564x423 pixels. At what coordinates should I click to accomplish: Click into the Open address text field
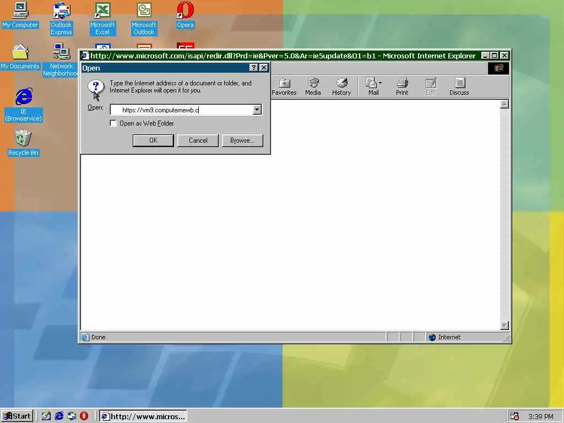click(182, 110)
